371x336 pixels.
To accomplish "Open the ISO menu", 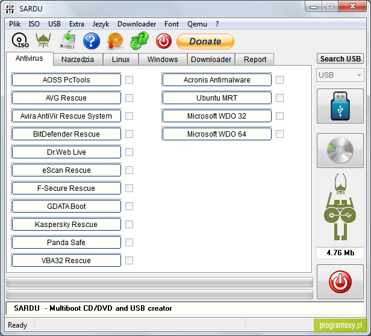I will 34,24.
